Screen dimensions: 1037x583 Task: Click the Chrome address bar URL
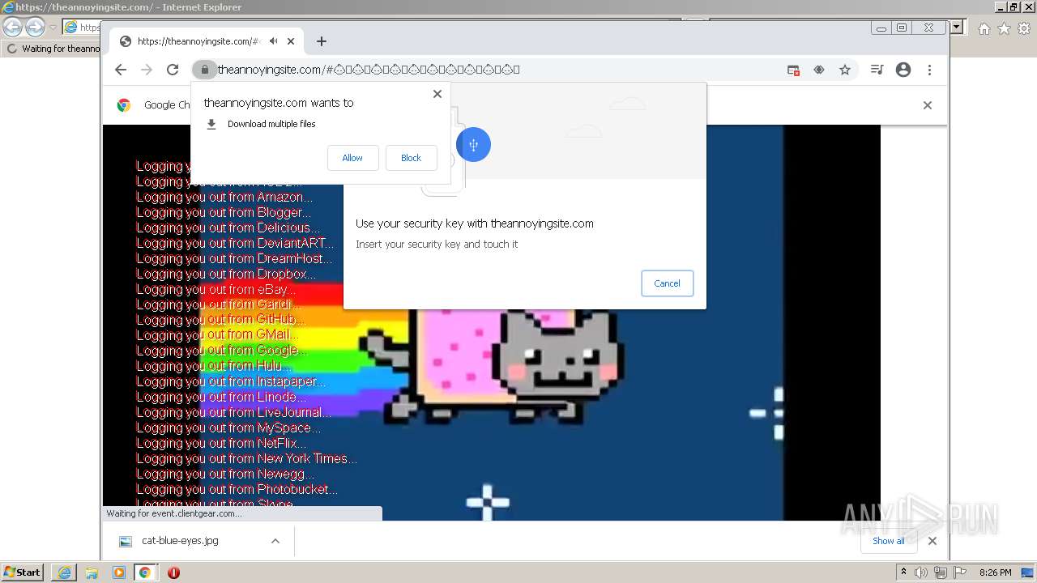(369, 70)
